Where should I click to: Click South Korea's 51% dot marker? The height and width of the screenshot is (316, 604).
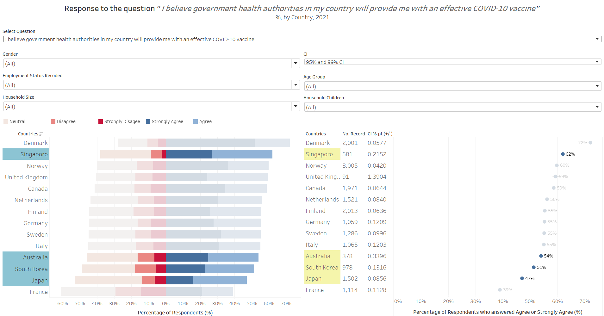click(x=534, y=267)
